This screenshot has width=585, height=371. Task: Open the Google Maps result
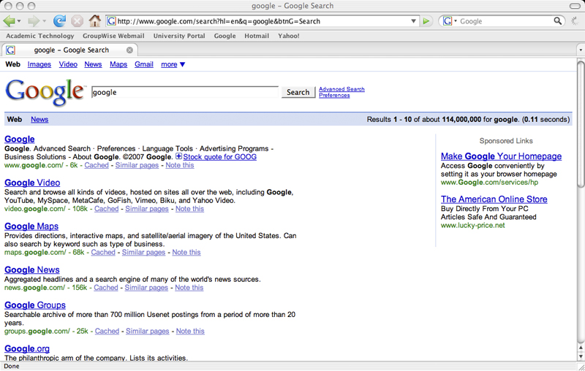[x=31, y=226]
